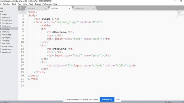Open Tab Size setting in status bar

coord(168,102)
